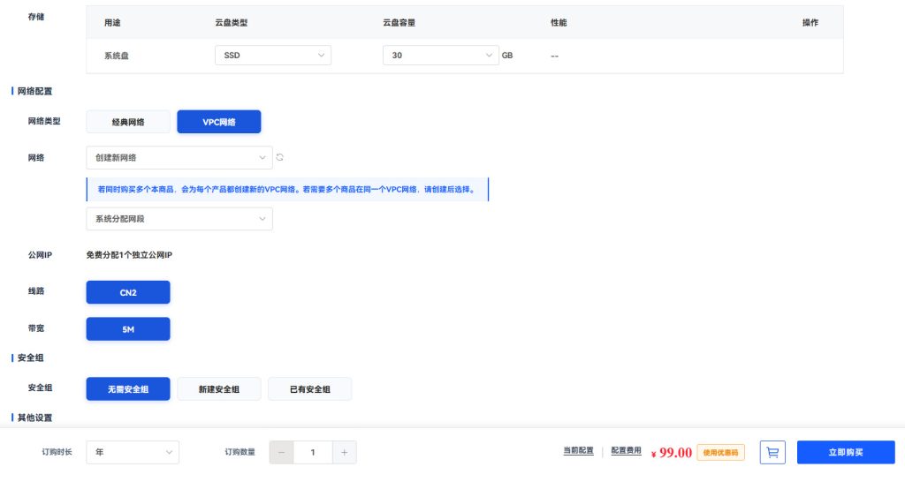Click 云盘容量 column header
This screenshot has width=905, height=482.
[x=399, y=22]
